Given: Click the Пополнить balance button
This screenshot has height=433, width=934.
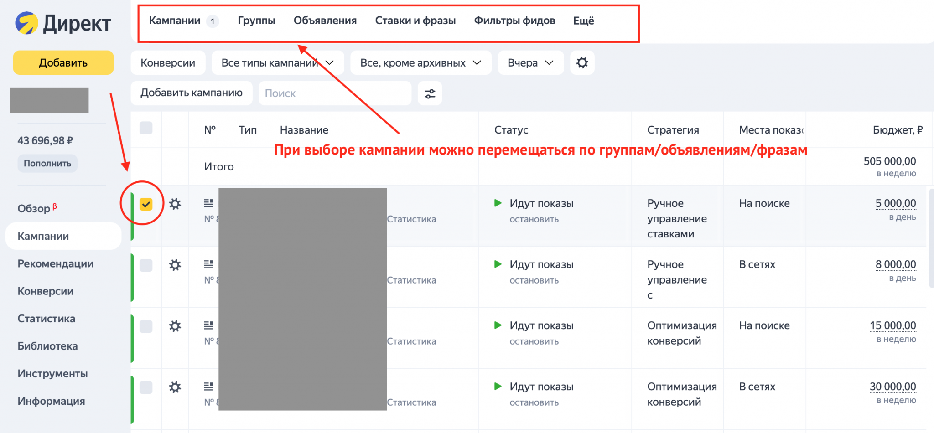Looking at the screenshot, I should 47,163.
